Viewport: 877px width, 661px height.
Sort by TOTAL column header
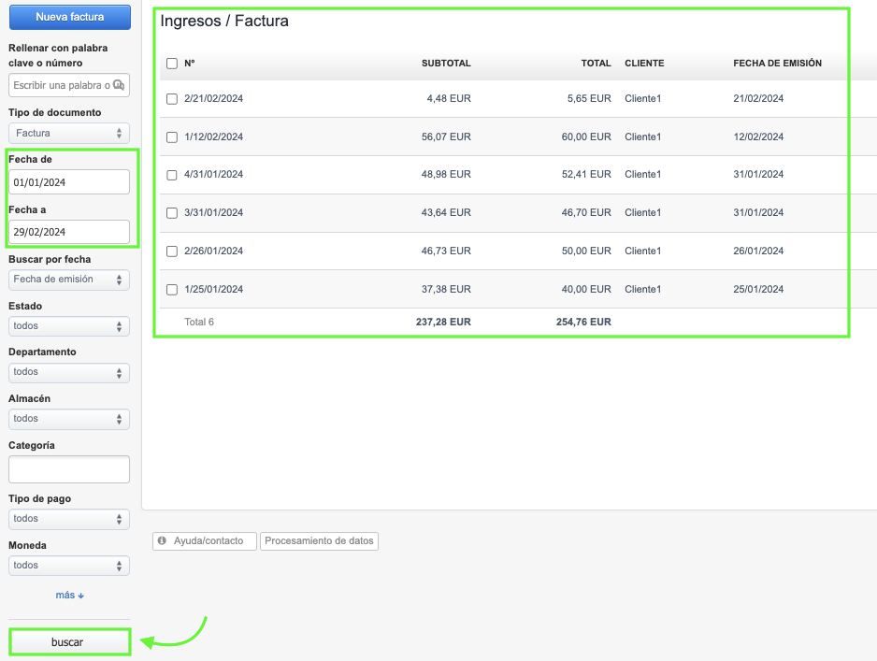596,64
